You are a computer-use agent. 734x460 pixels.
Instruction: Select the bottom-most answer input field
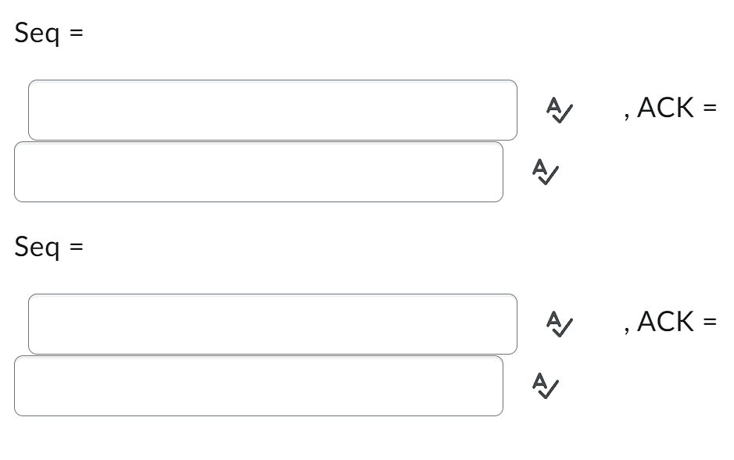point(259,385)
